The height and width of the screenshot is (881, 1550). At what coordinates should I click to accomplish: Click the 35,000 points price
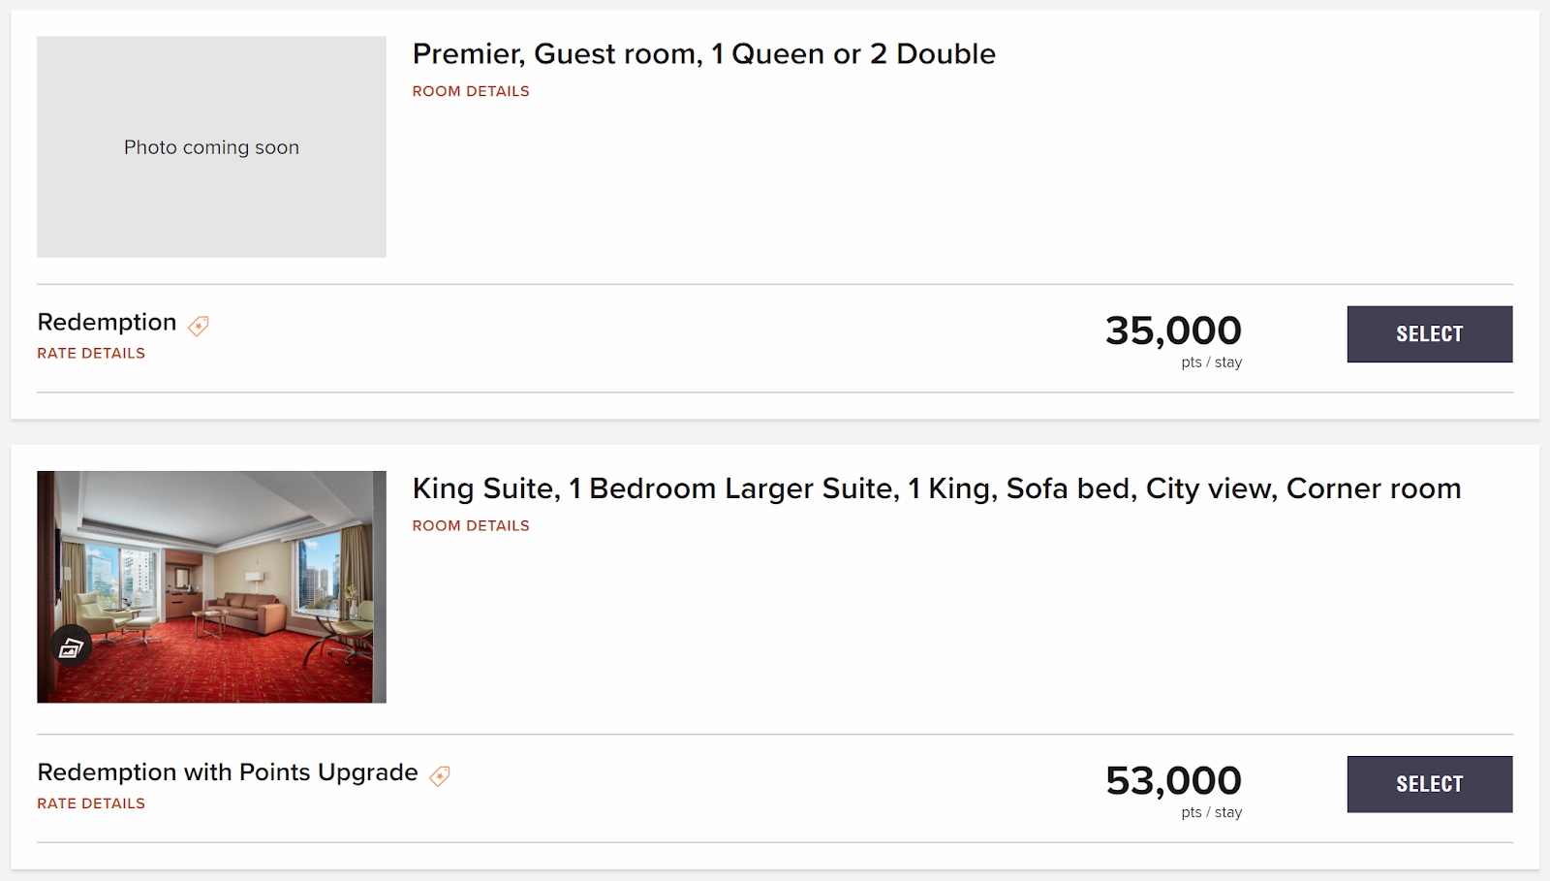[1175, 330]
